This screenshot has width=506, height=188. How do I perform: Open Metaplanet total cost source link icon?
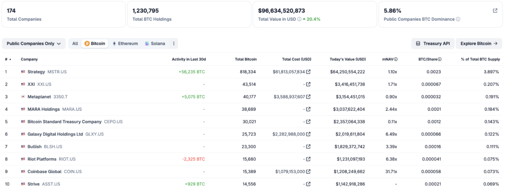point(308,96)
